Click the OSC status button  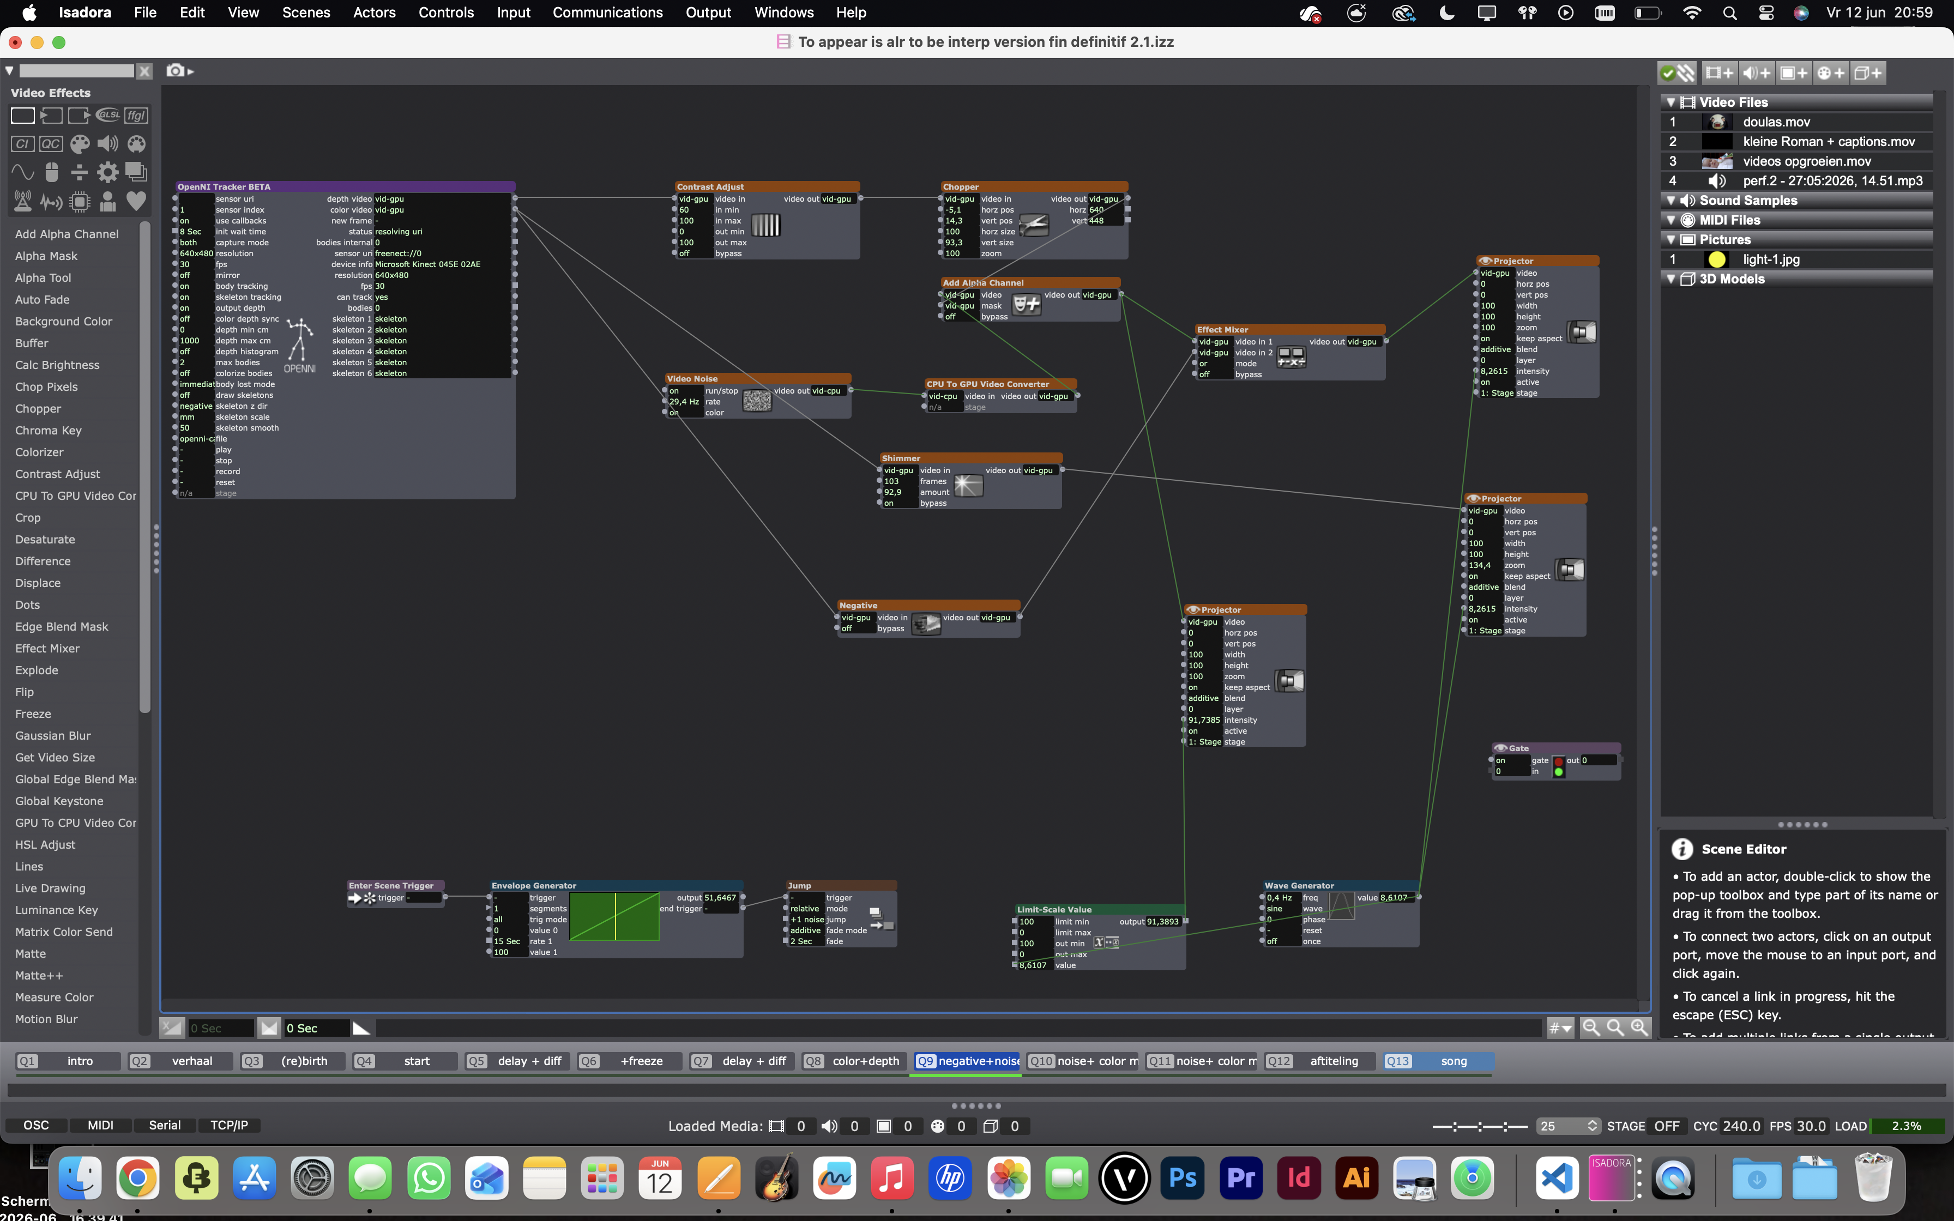pyautogui.click(x=35, y=1125)
